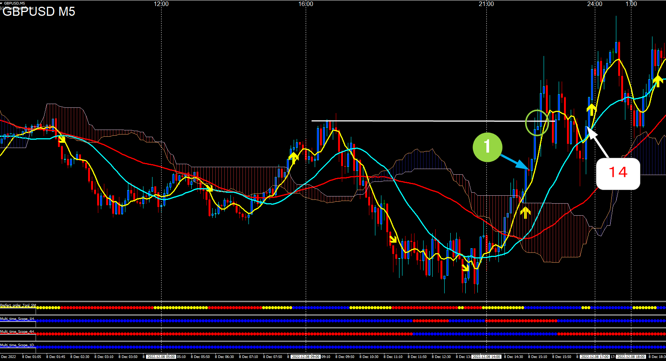Click the 21:00 vertical line label

coord(486,4)
